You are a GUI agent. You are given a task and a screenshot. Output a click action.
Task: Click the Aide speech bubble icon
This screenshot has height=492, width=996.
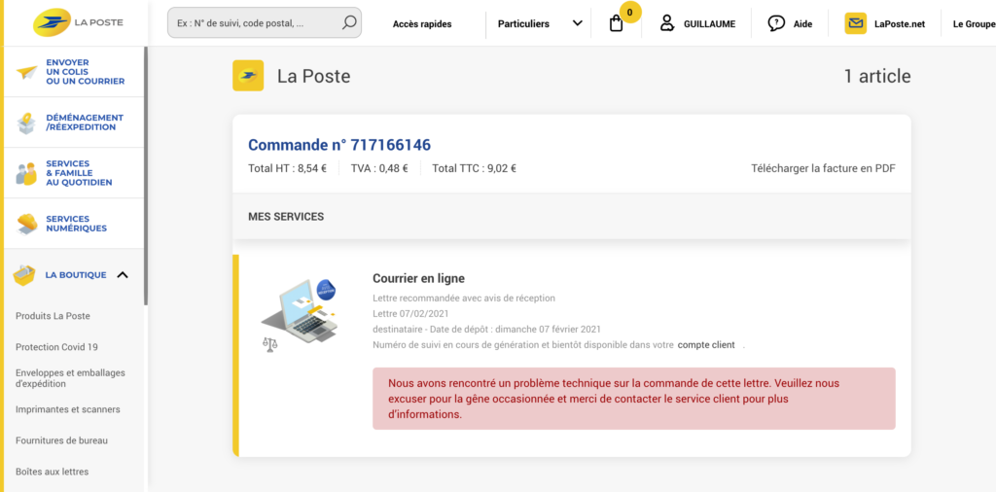pyautogui.click(x=775, y=23)
